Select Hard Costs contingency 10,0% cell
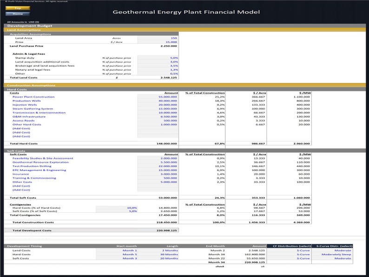This screenshot has width=369, height=277. [x=117, y=208]
